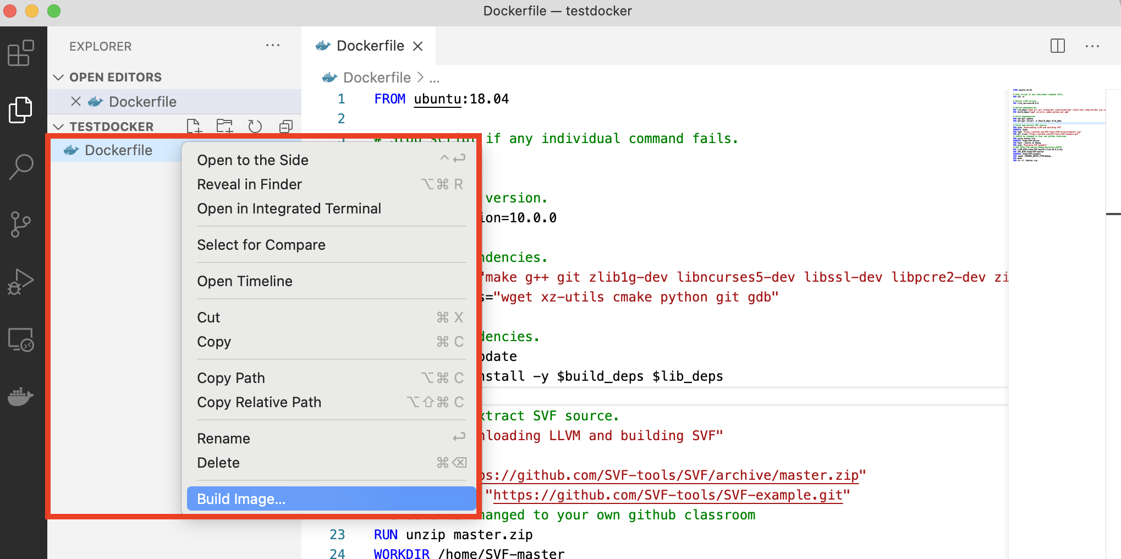1121x559 pixels.
Task: Click the code minimap preview
Action: point(1056,125)
